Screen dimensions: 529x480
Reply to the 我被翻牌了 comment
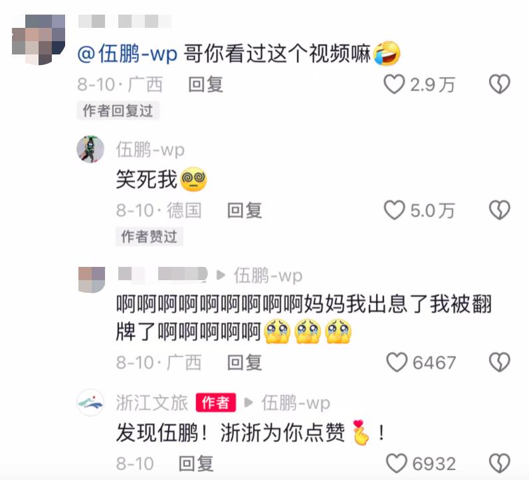click(x=245, y=362)
